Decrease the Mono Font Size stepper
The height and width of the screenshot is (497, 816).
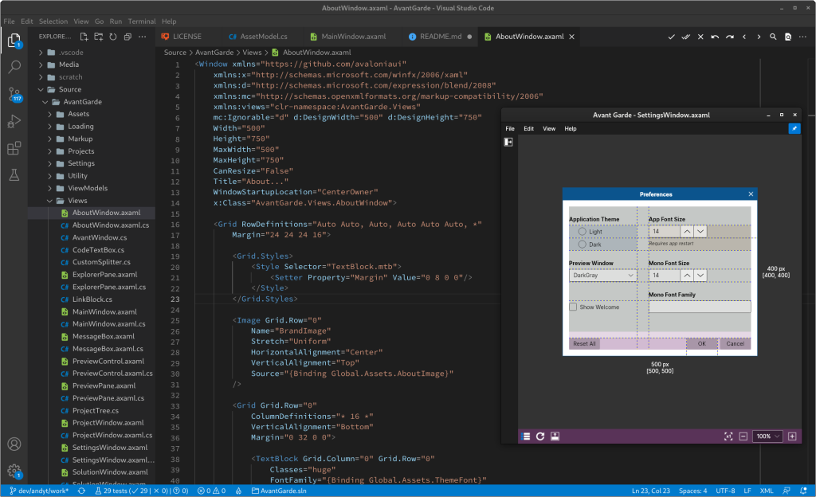pyautogui.click(x=700, y=275)
